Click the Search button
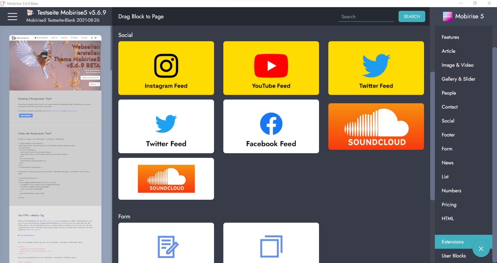This screenshot has width=497, height=263. click(x=412, y=16)
